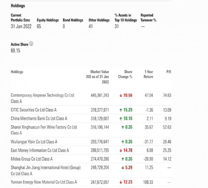Click red down arrow beside 14.78
Screen dimensions: 208x188
click(121, 150)
